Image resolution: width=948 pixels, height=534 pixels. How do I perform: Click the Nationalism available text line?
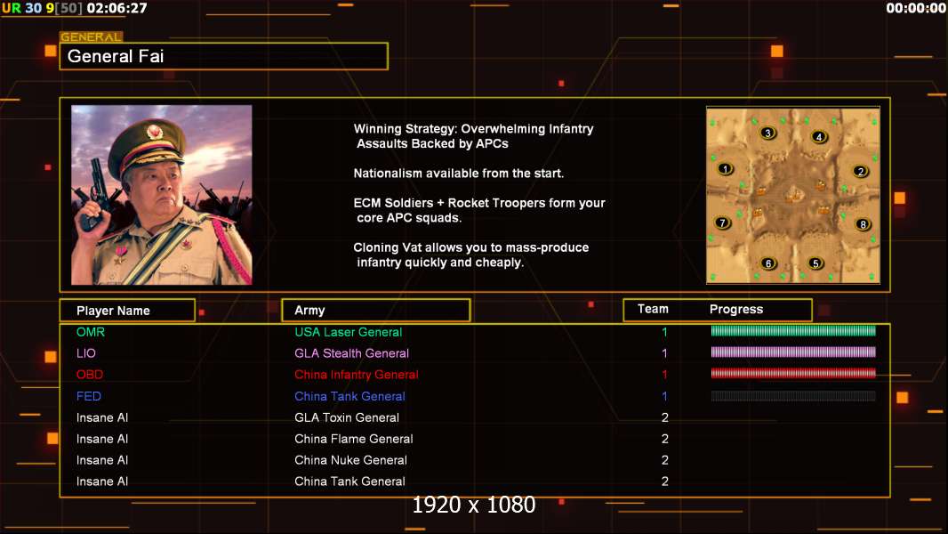[458, 173]
